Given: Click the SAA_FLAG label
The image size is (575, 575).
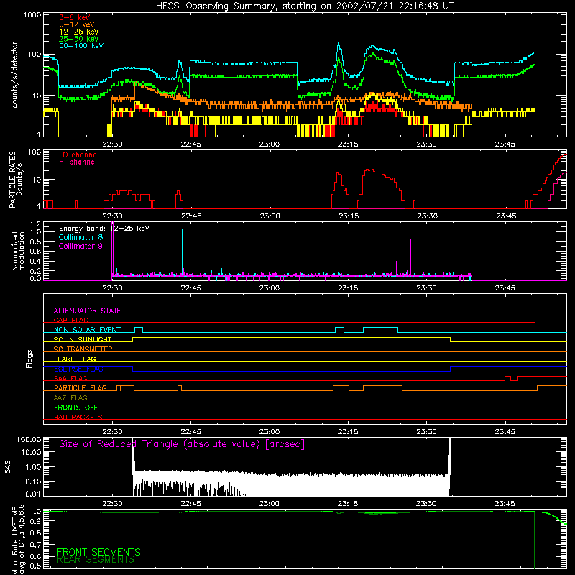Looking at the screenshot, I should pos(70,379).
